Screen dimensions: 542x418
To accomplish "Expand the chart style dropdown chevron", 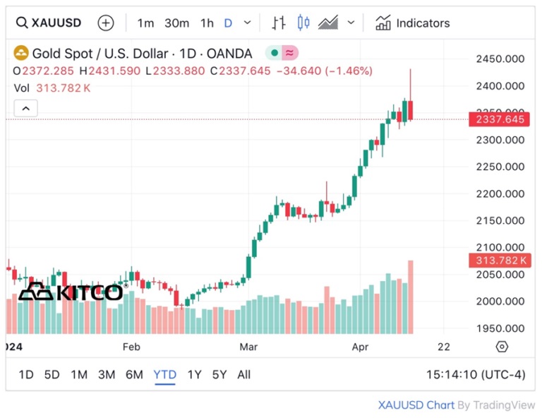I will (x=351, y=23).
